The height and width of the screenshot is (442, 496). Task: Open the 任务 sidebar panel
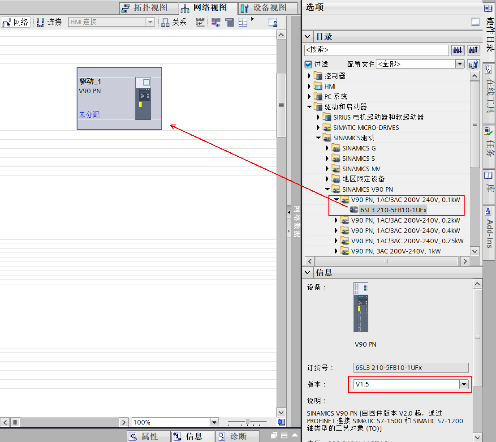[x=489, y=144]
